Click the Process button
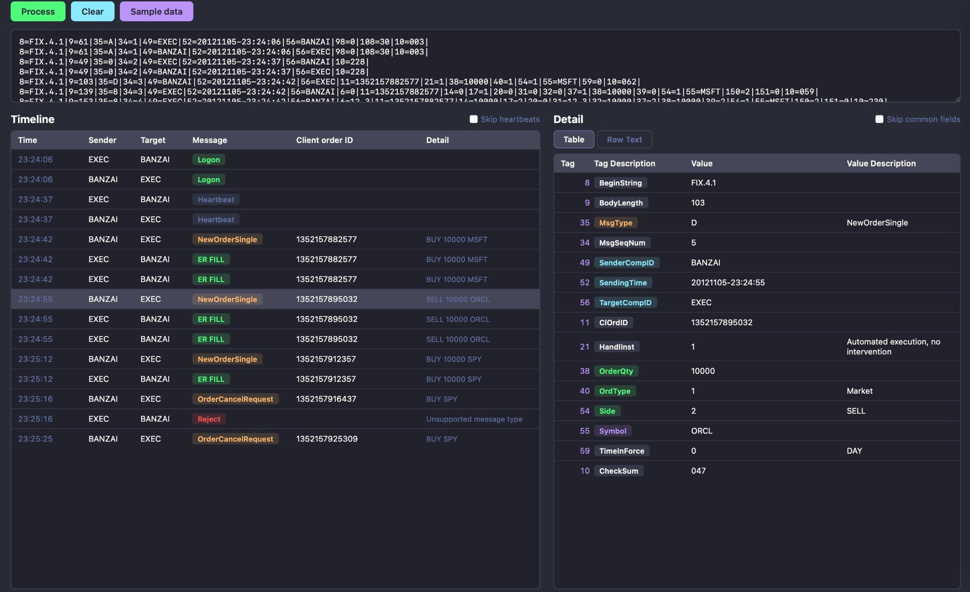Image resolution: width=970 pixels, height=592 pixels. [38, 11]
